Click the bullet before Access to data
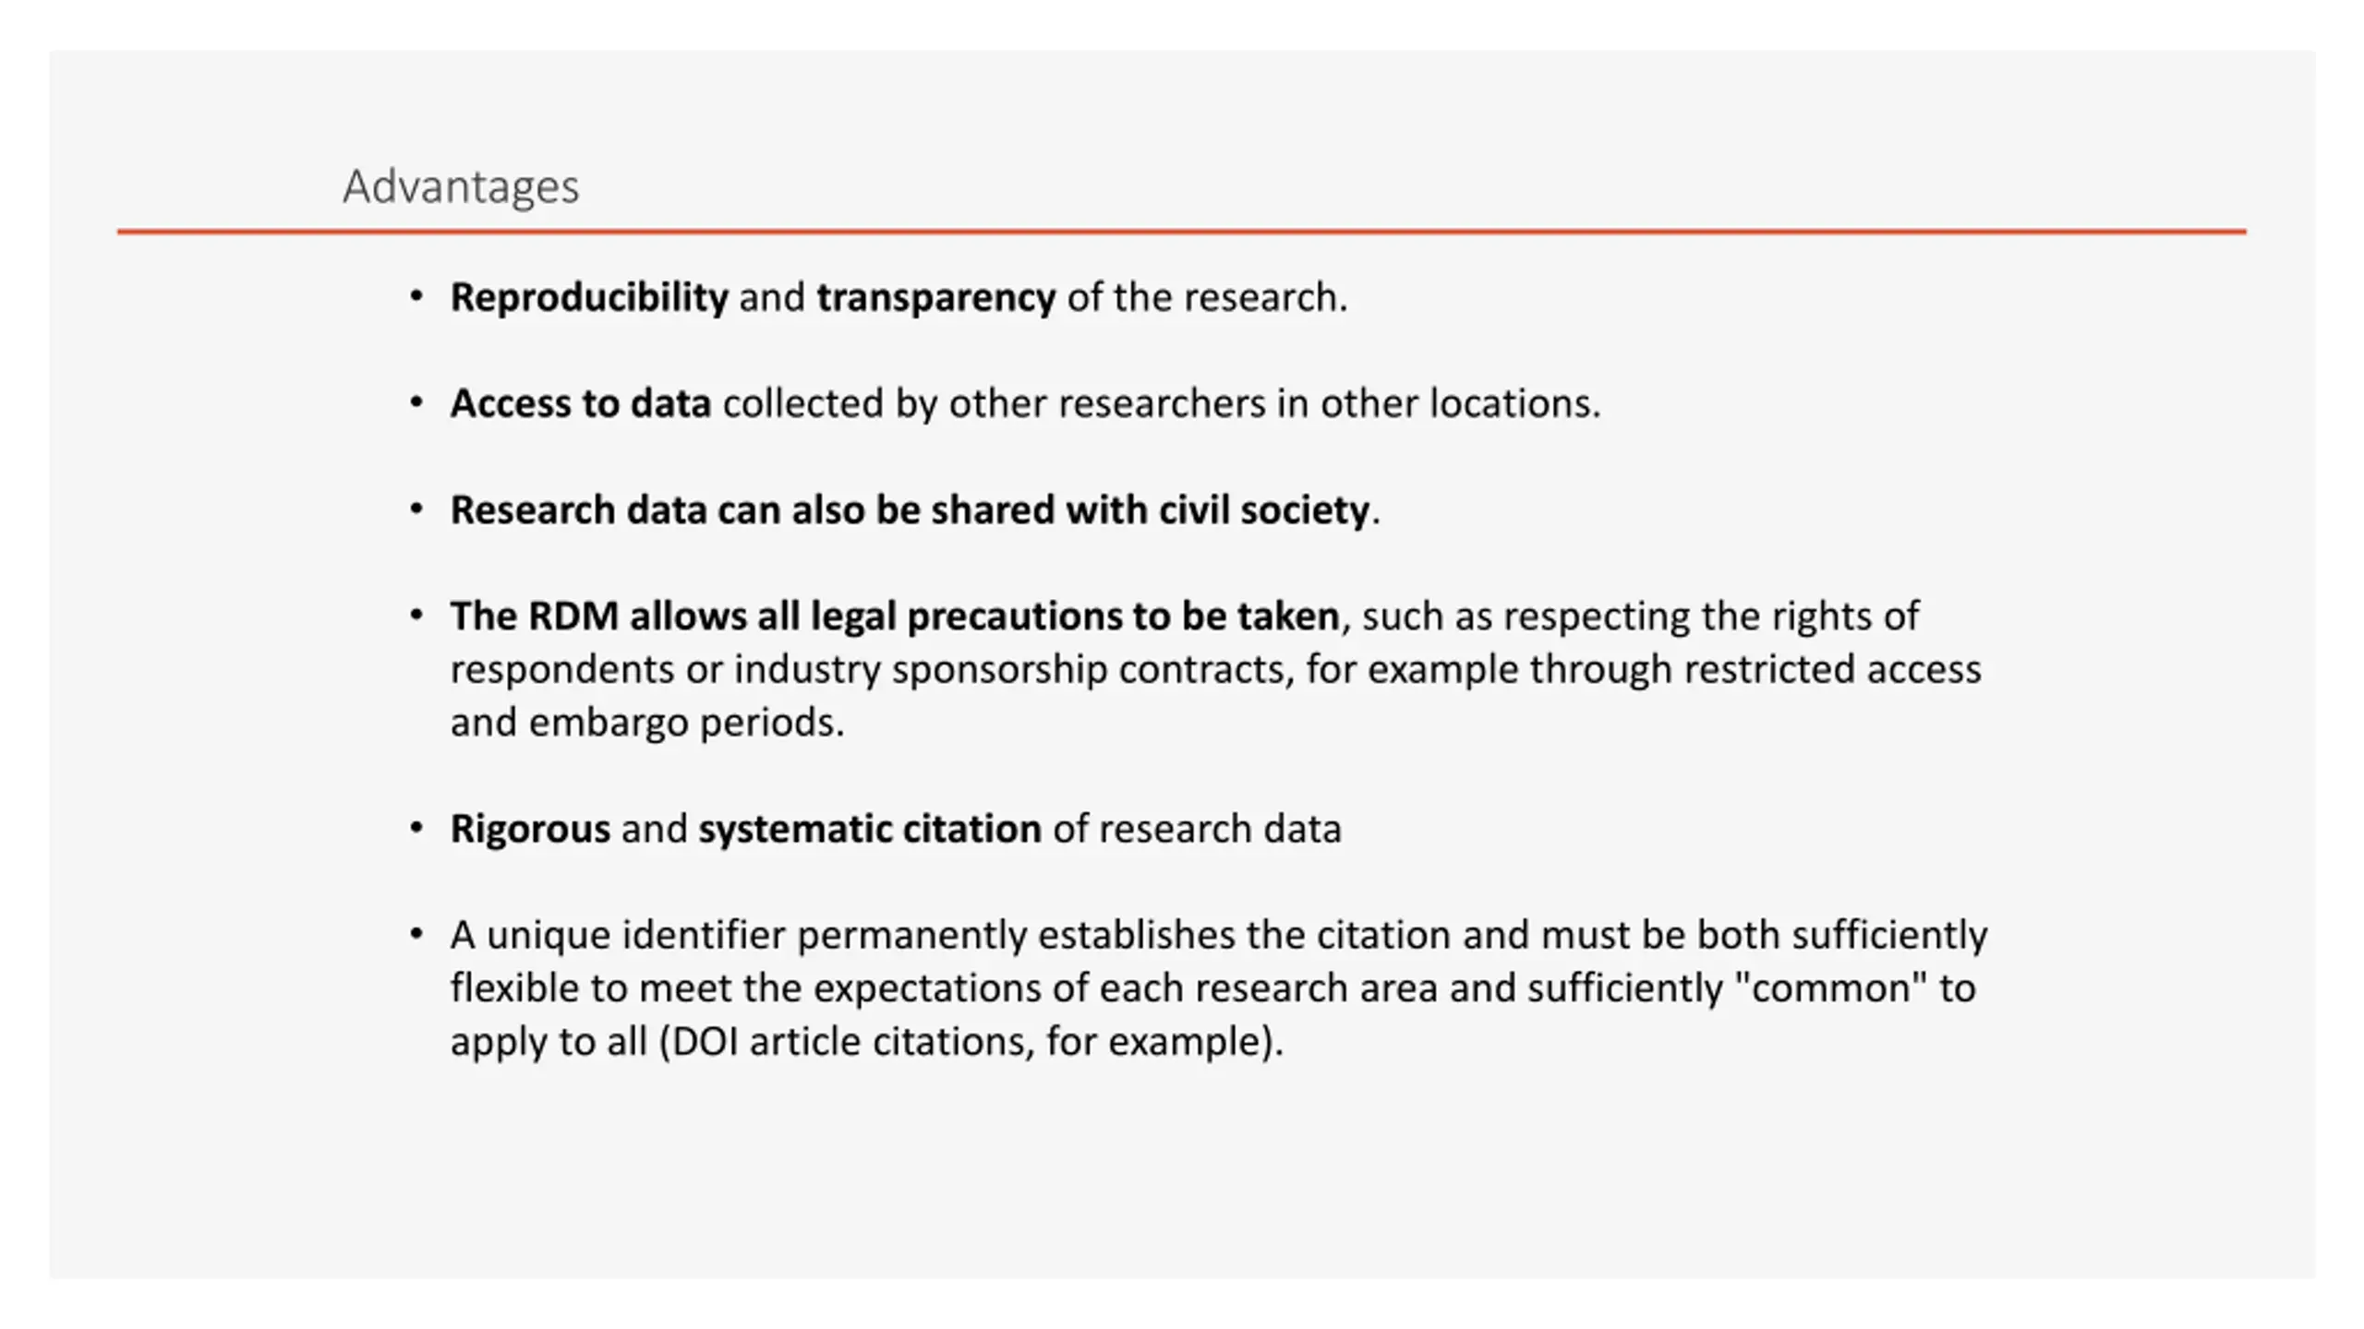This screenshot has height=1329, width=2364. (416, 403)
